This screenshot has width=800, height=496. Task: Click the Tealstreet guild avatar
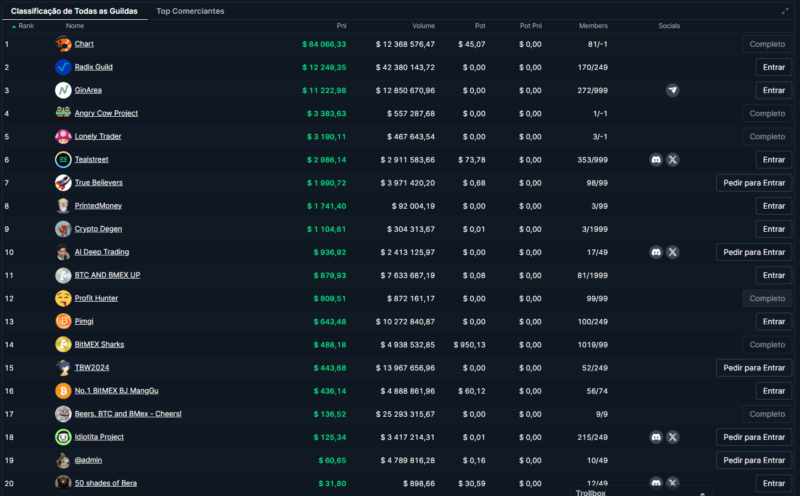tap(63, 160)
